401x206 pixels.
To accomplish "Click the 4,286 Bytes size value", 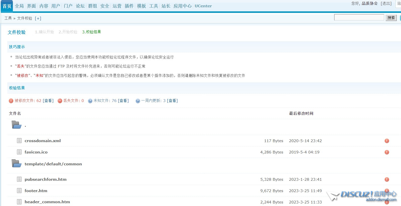I will 272,152.
